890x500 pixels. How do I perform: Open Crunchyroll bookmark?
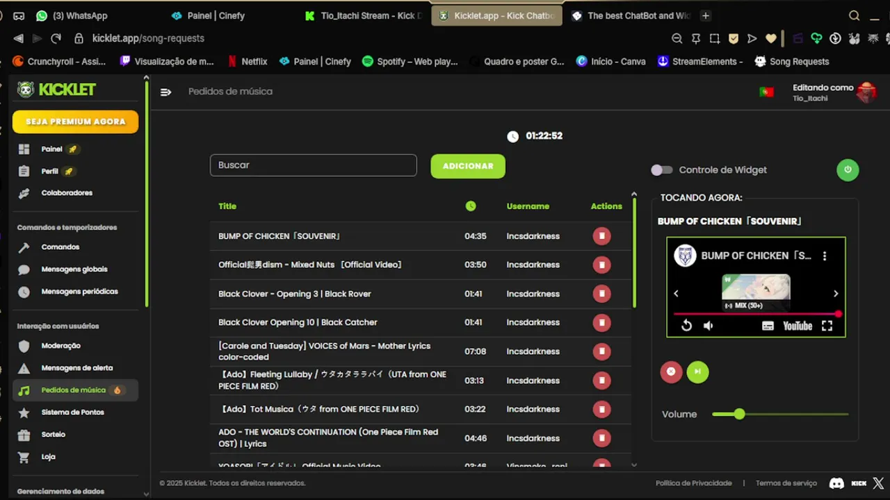59,62
